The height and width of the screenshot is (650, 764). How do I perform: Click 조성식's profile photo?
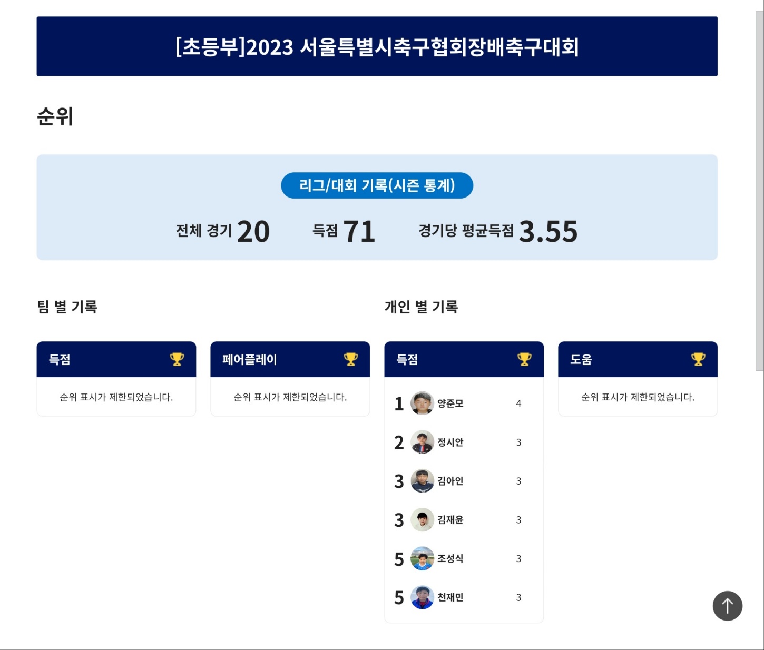click(422, 558)
